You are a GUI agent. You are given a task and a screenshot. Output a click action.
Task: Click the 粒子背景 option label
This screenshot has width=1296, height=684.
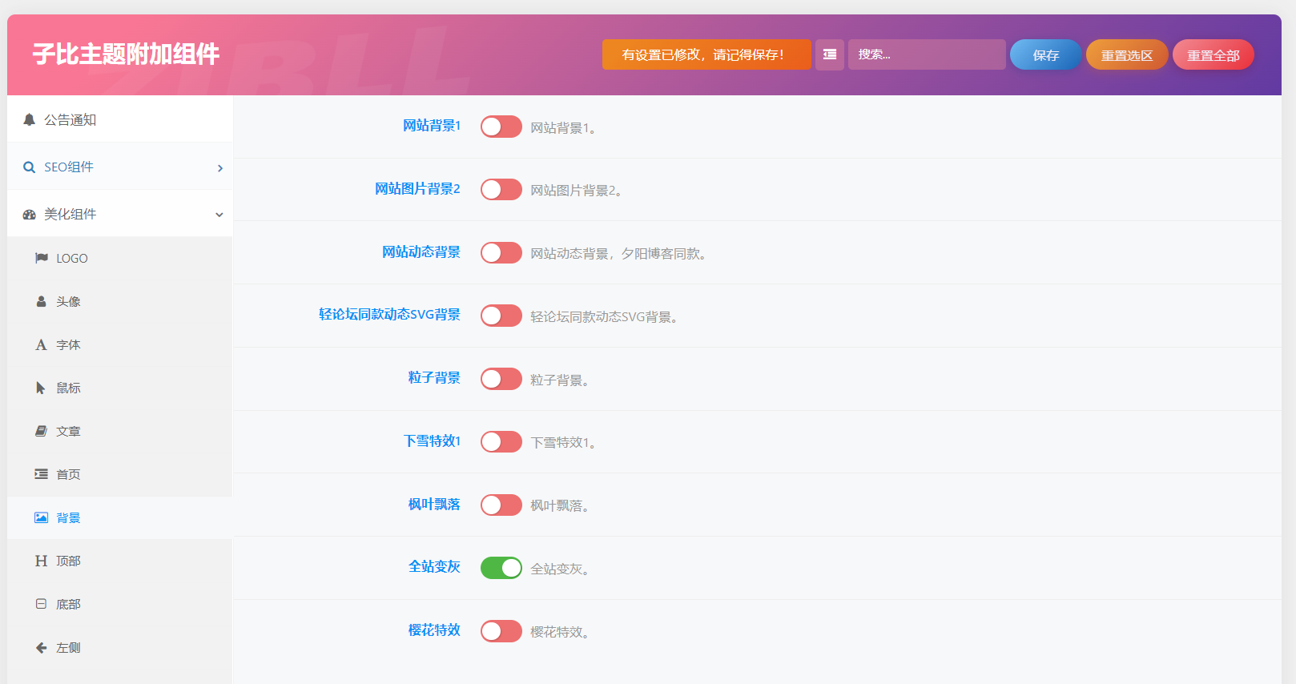point(434,378)
